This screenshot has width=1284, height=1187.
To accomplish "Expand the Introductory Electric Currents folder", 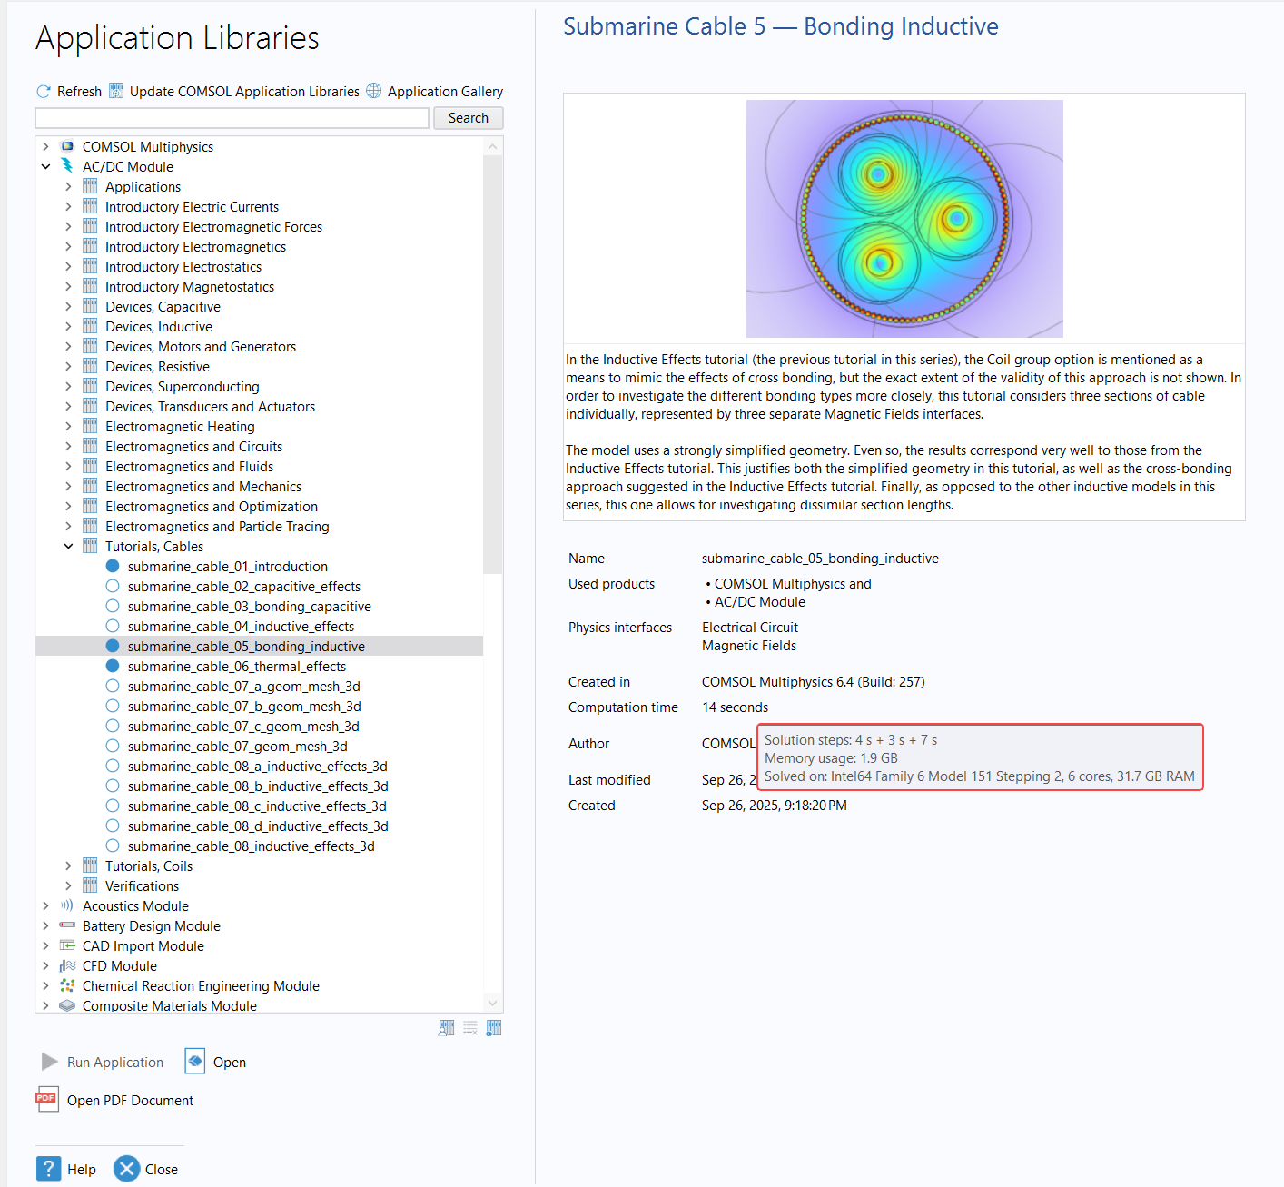I will coord(68,206).
